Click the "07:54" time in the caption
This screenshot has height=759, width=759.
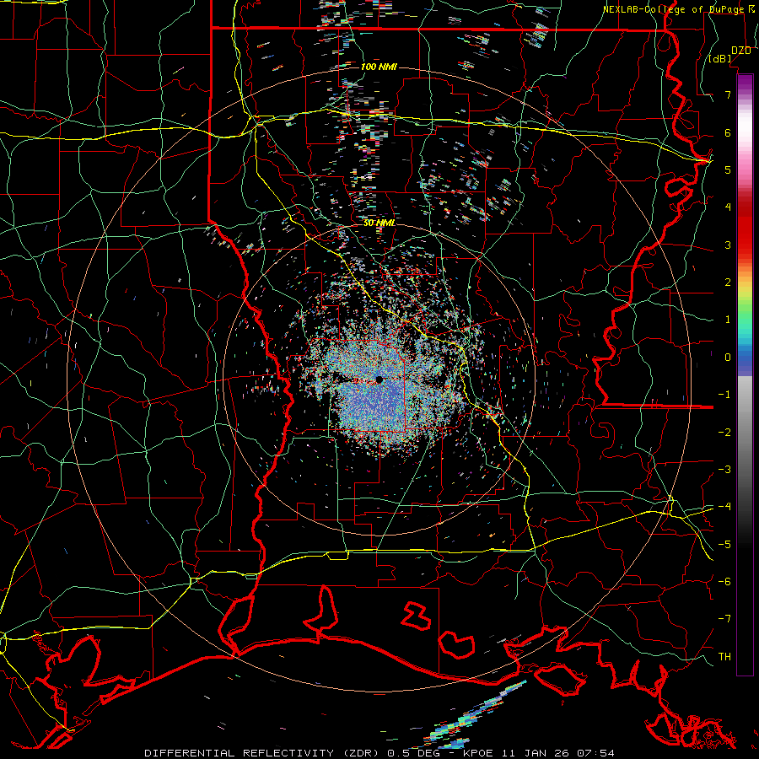pos(596,753)
